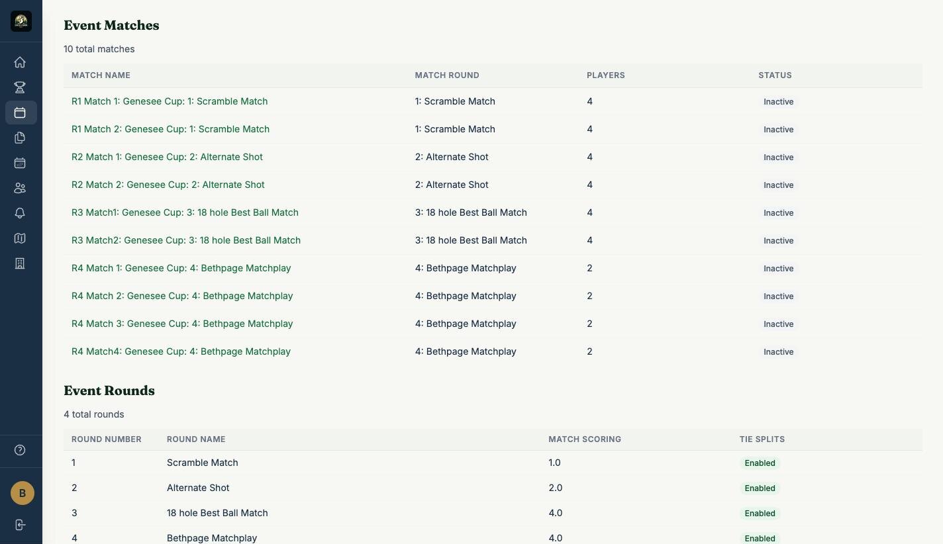The width and height of the screenshot is (943, 544).
Task: Click the ROUND NUMBER column header
Action: coord(107,439)
